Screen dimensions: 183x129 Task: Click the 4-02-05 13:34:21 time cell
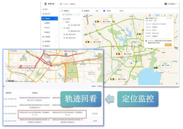[x=10, y=121]
